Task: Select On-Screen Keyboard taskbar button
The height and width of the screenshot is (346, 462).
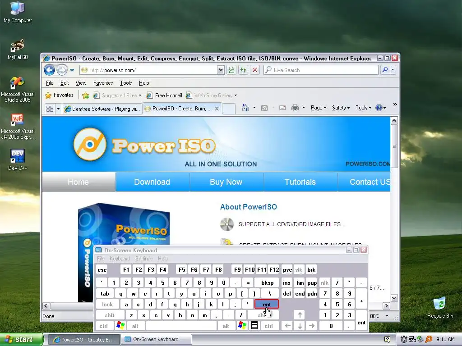Action: (156, 339)
